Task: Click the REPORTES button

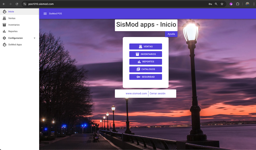Action: (x=146, y=62)
